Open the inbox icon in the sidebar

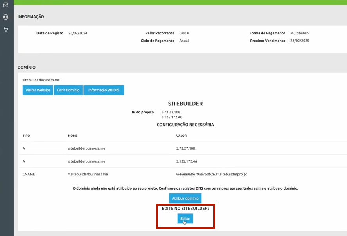tap(5, 5)
